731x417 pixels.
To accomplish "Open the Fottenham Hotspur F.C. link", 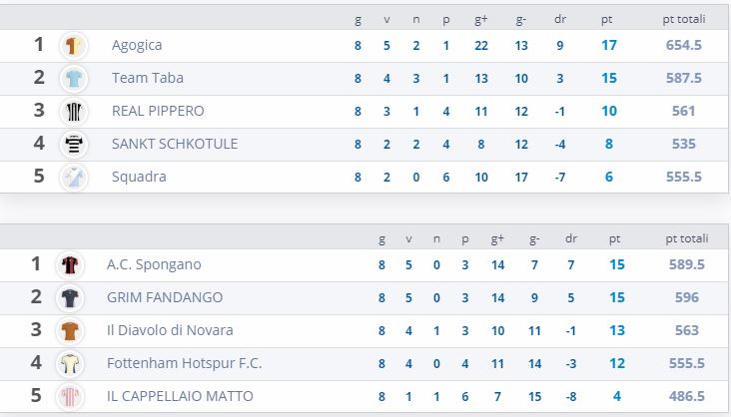I will [185, 363].
